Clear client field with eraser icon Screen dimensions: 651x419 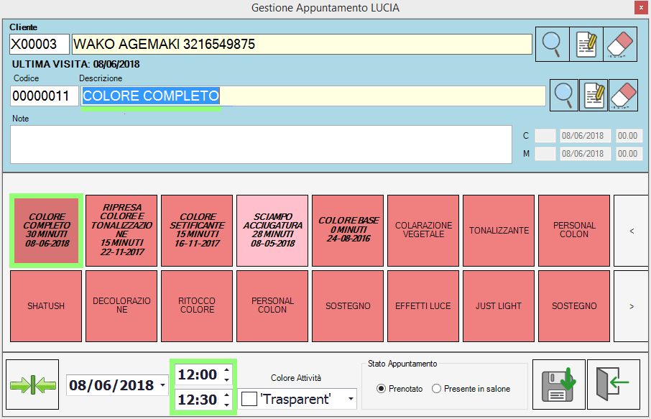620,45
